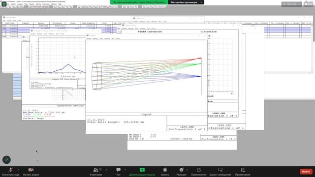Expand microphone options arrow
Image resolution: width=315 pixels, height=177 pixels.
click(x=18, y=170)
